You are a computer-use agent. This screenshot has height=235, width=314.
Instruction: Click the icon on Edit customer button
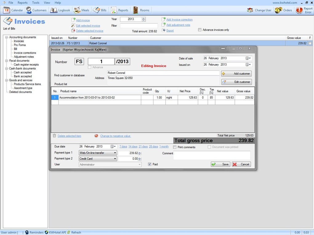[x=224, y=82]
